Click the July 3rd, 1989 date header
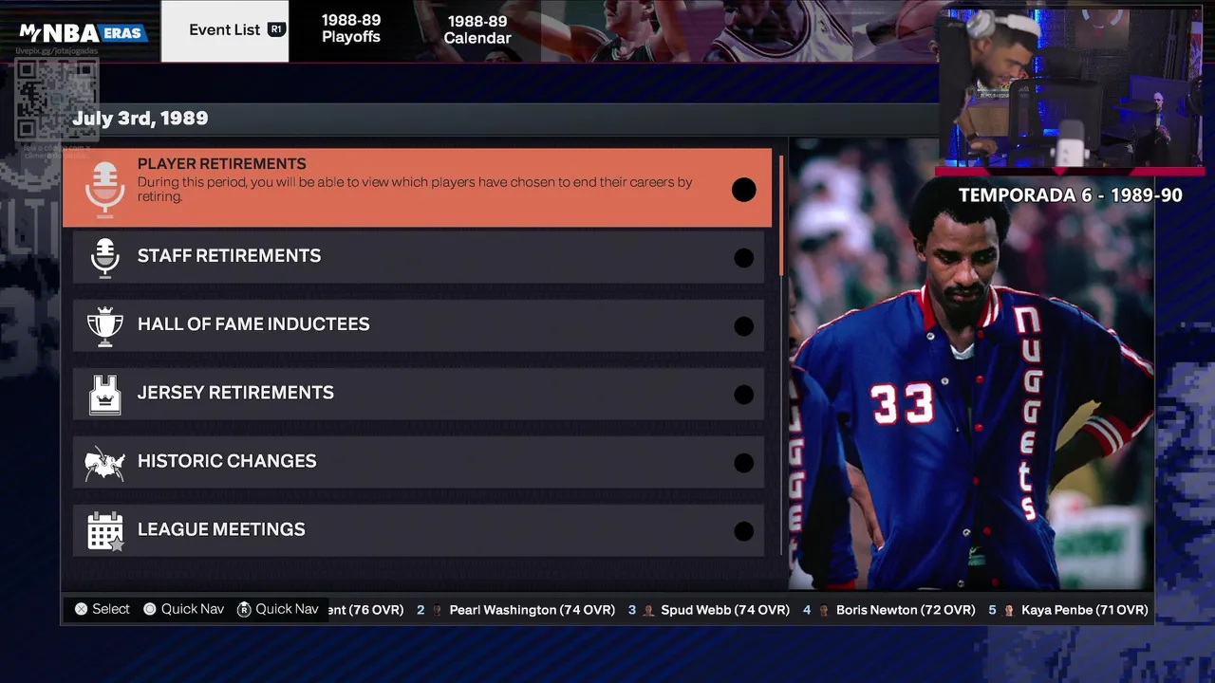 pyautogui.click(x=140, y=119)
